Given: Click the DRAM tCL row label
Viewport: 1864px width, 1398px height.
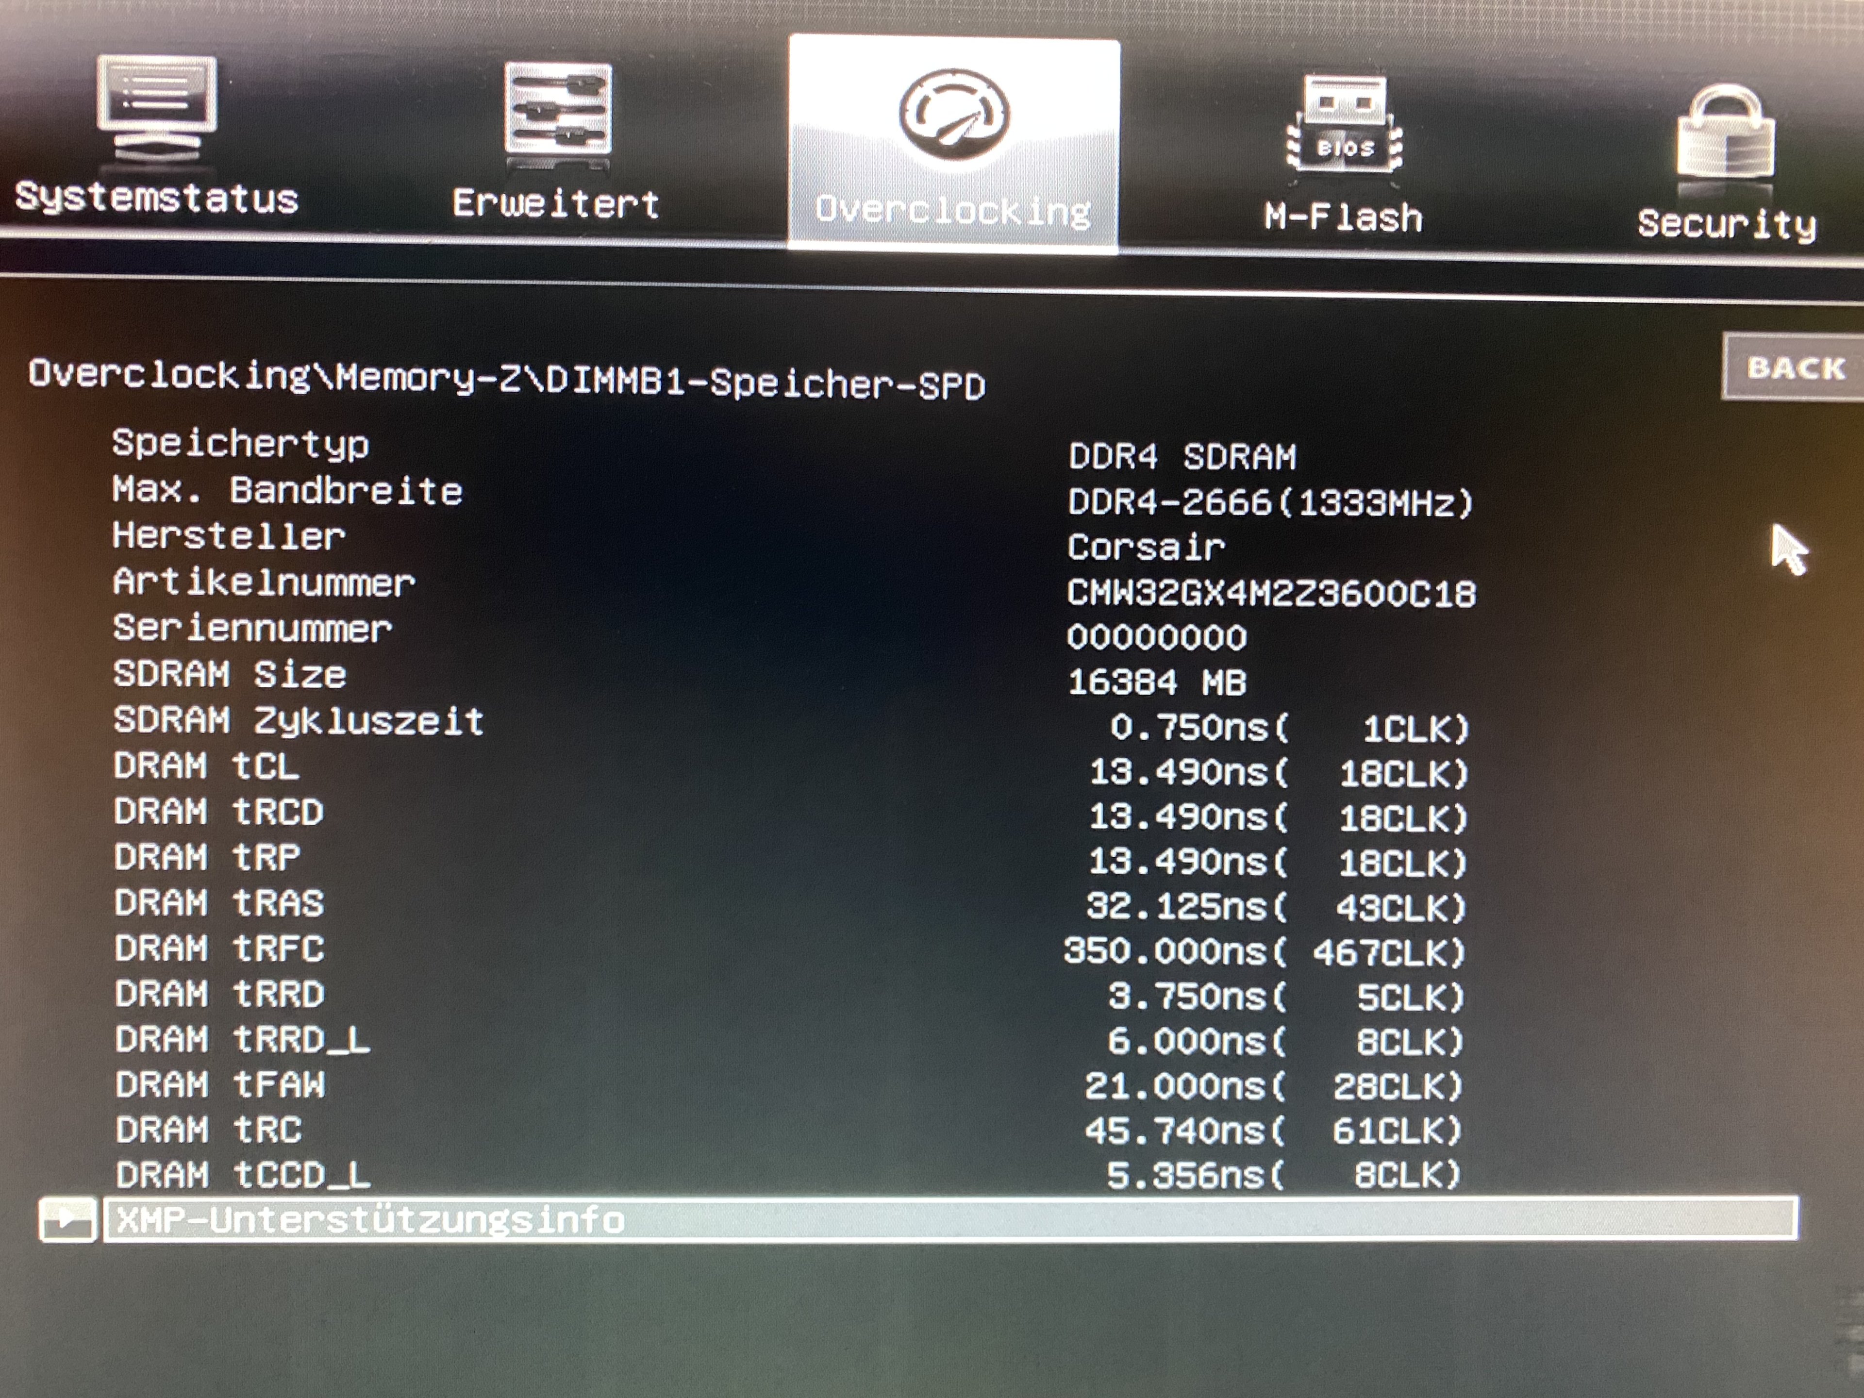Looking at the screenshot, I should coord(206,767).
